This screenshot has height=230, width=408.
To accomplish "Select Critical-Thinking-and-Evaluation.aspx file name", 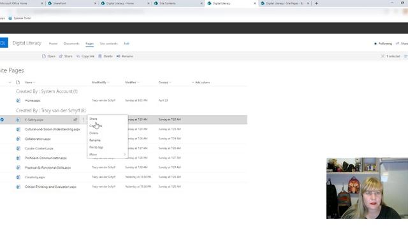I will 50,187.
